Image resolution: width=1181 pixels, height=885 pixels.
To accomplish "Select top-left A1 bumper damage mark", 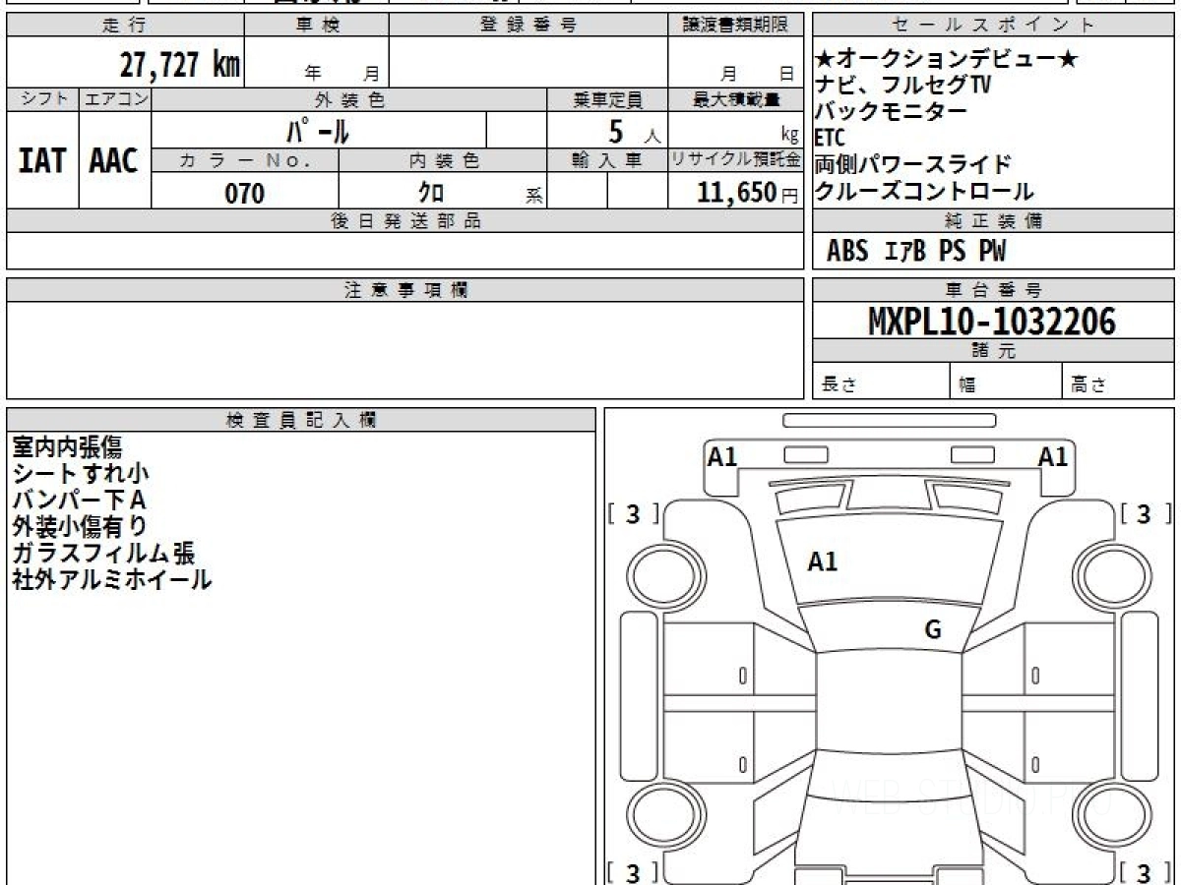I will click(x=722, y=456).
